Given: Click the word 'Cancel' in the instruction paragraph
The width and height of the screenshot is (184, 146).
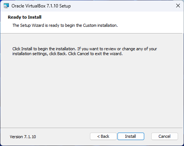Looking at the screenshot, I should [83, 54].
